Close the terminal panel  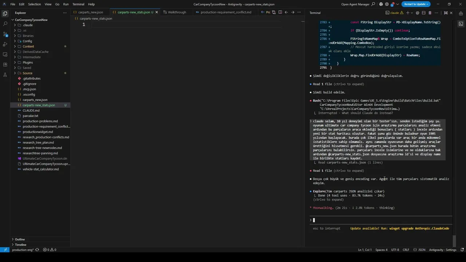(x=451, y=13)
